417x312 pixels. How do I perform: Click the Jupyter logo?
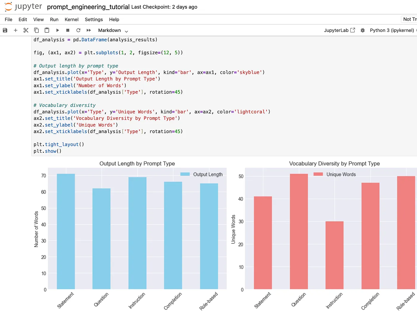(24, 7)
